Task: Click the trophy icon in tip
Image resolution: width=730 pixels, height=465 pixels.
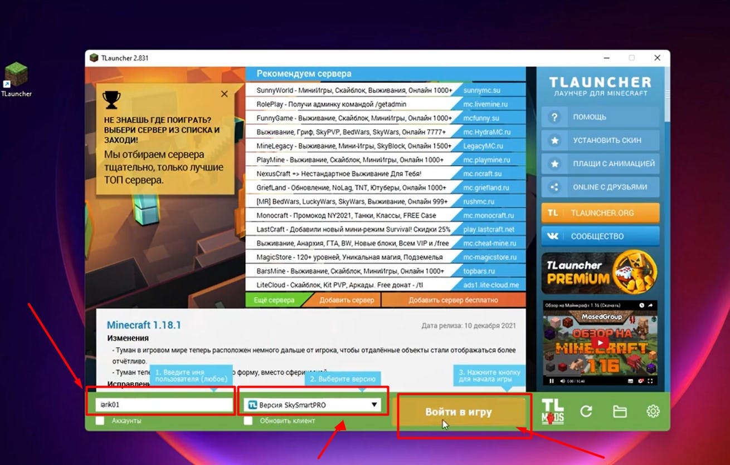Action: 112,100
